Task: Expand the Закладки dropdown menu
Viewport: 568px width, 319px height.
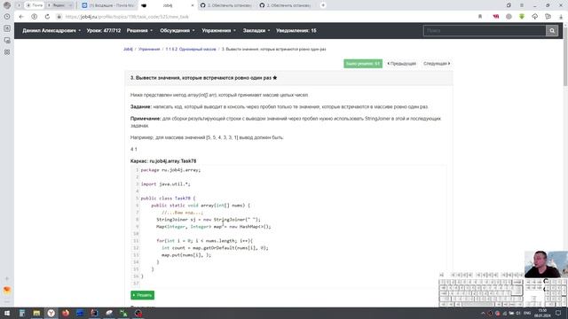Action: 256,31
